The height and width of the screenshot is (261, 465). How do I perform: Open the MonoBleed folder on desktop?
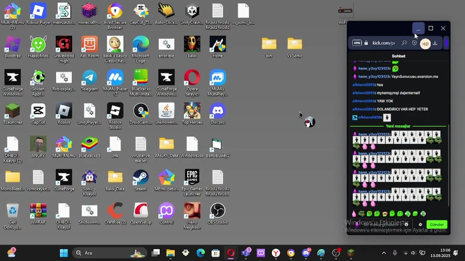pyautogui.click(x=13, y=181)
